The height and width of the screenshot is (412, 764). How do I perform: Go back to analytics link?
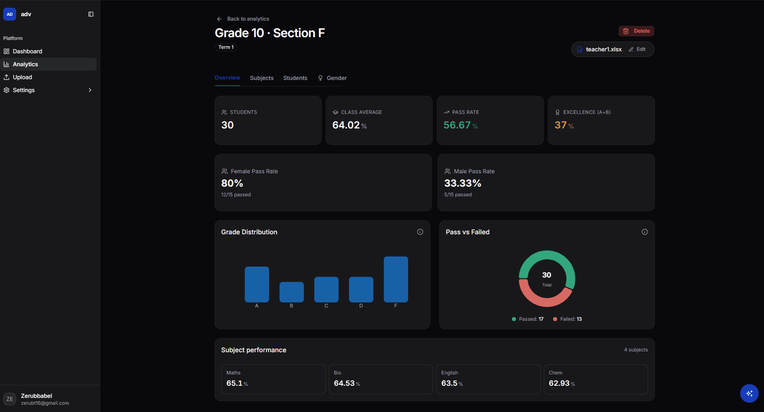[x=248, y=19]
